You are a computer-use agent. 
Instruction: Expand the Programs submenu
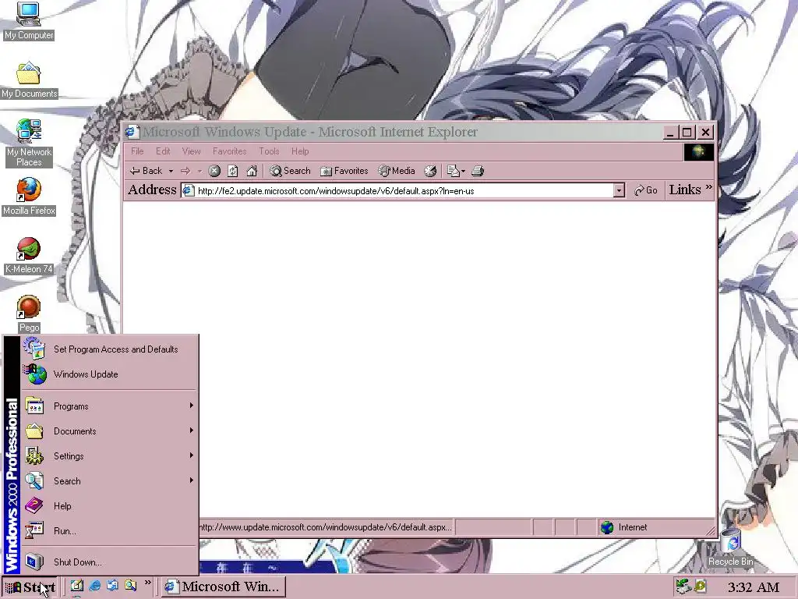[x=109, y=406]
